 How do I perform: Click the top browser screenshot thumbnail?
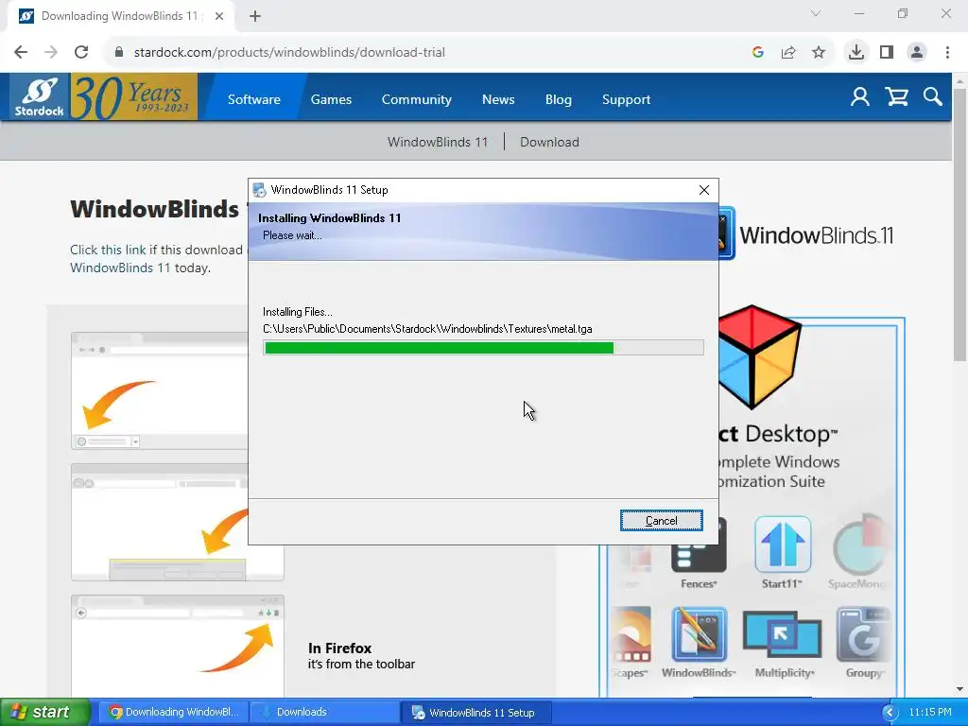point(161,390)
